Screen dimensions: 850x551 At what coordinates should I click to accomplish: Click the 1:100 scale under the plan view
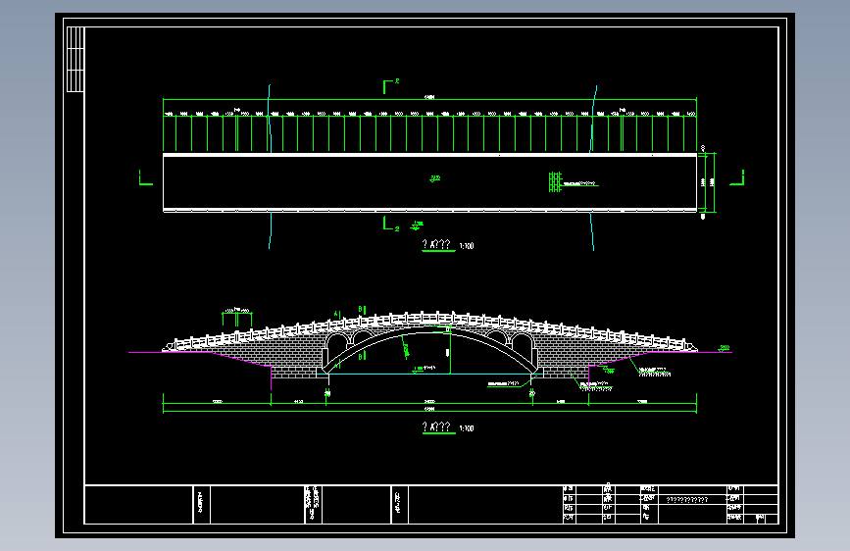click(x=467, y=246)
